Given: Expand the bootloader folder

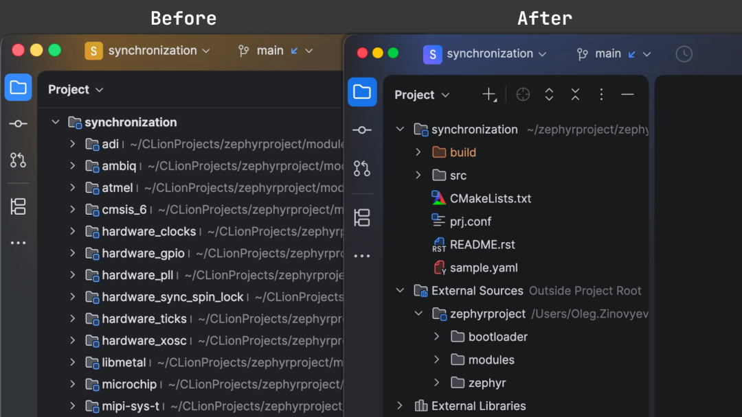Looking at the screenshot, I should tap(436, 337).
